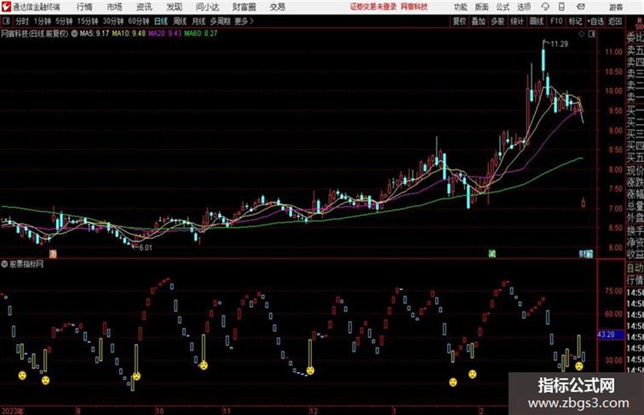Open 股票指标网 sub-indicator settings icon

click(x=5, y=264)
